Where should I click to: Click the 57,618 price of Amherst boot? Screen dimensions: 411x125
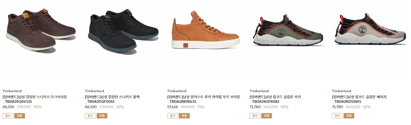(172, 107)
